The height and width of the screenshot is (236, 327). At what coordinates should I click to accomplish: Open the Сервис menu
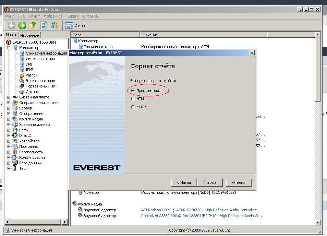(73, 16)
